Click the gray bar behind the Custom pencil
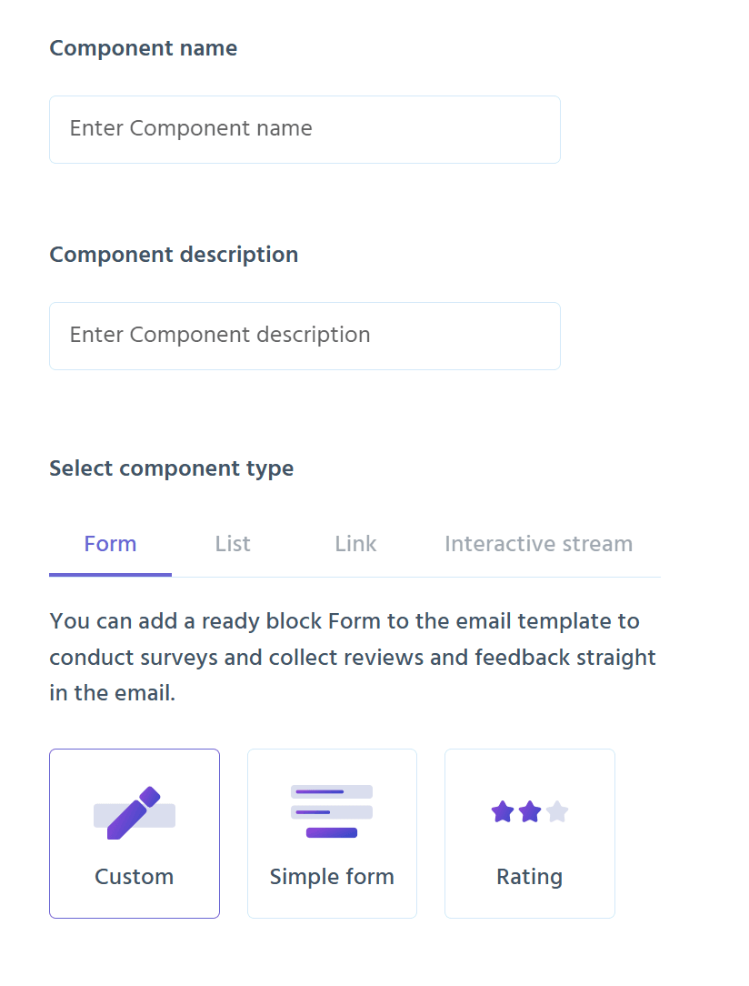 point(166,818)
